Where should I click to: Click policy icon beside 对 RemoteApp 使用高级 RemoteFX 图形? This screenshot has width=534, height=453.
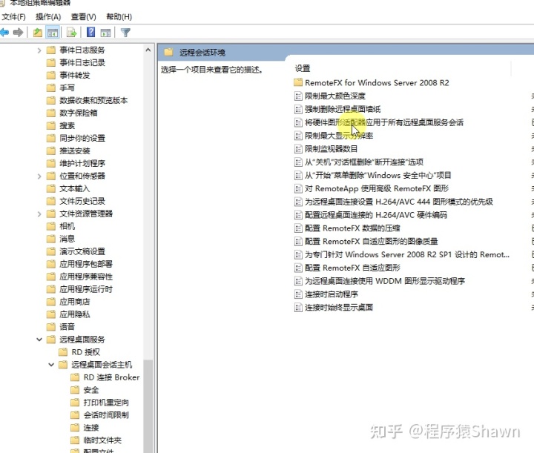(x=298, y=188)
